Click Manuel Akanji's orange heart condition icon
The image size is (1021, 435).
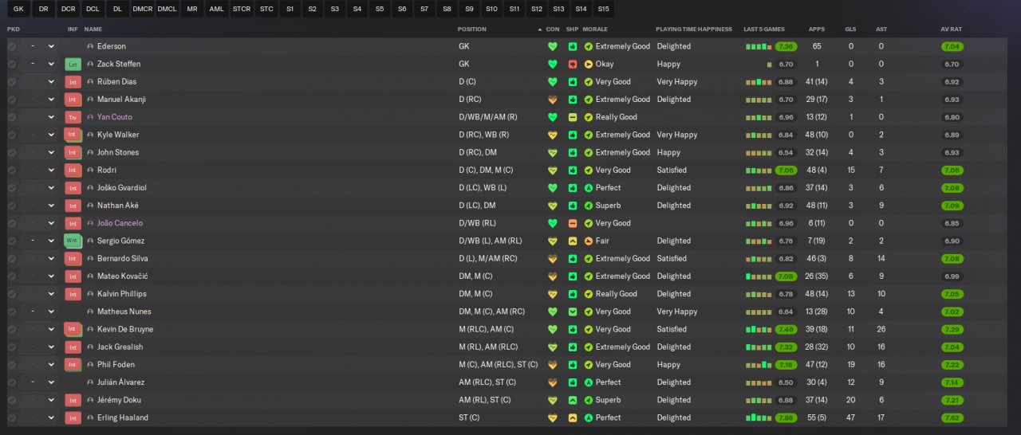coord(552,100)
